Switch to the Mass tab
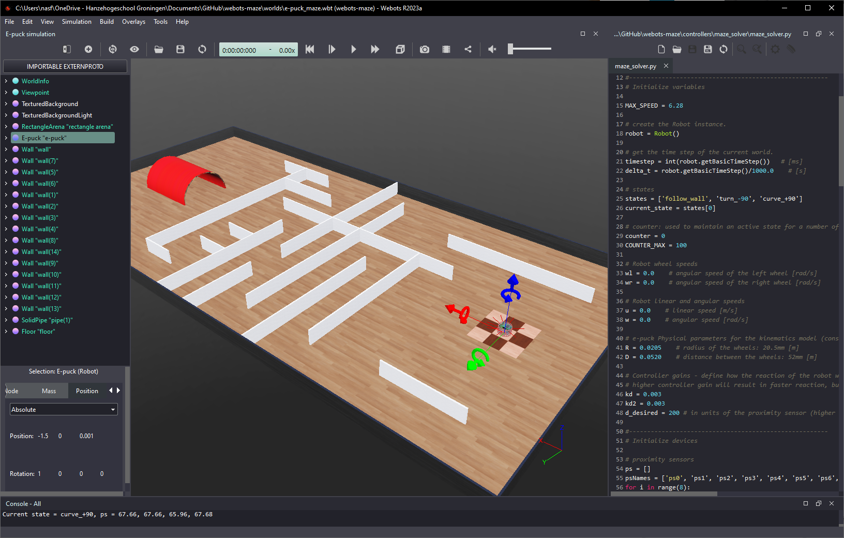Viewport: 844px width, 538px height. click(x=49, y=391)
